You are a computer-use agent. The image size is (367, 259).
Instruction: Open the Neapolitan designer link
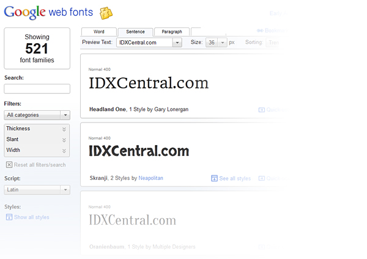coord(150,178)
